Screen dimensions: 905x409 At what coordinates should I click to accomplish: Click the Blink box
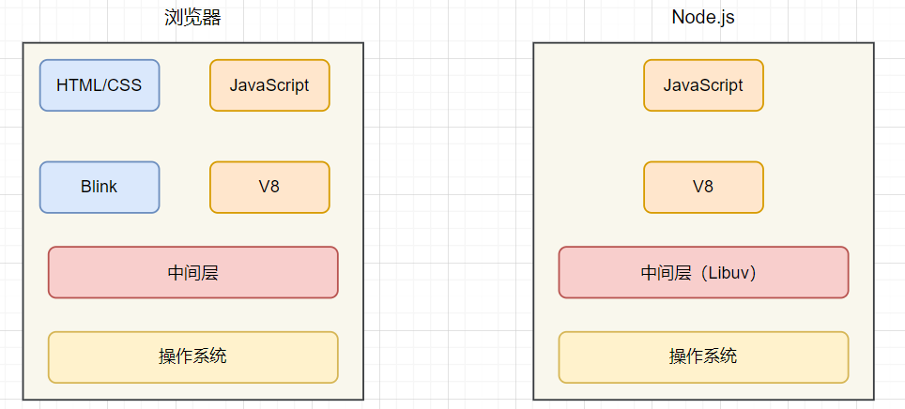[100, 187]
